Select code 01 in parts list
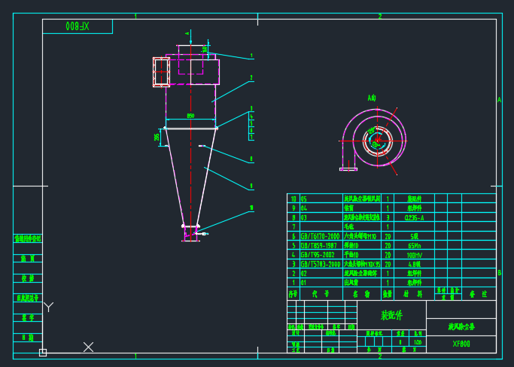Screen dimensions: 514x367 tap(303, 283)
